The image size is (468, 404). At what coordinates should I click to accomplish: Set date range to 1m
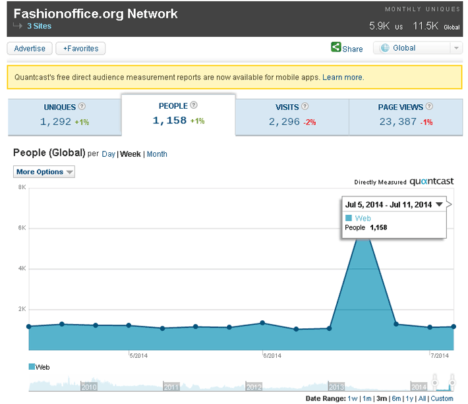coord(367,398)
